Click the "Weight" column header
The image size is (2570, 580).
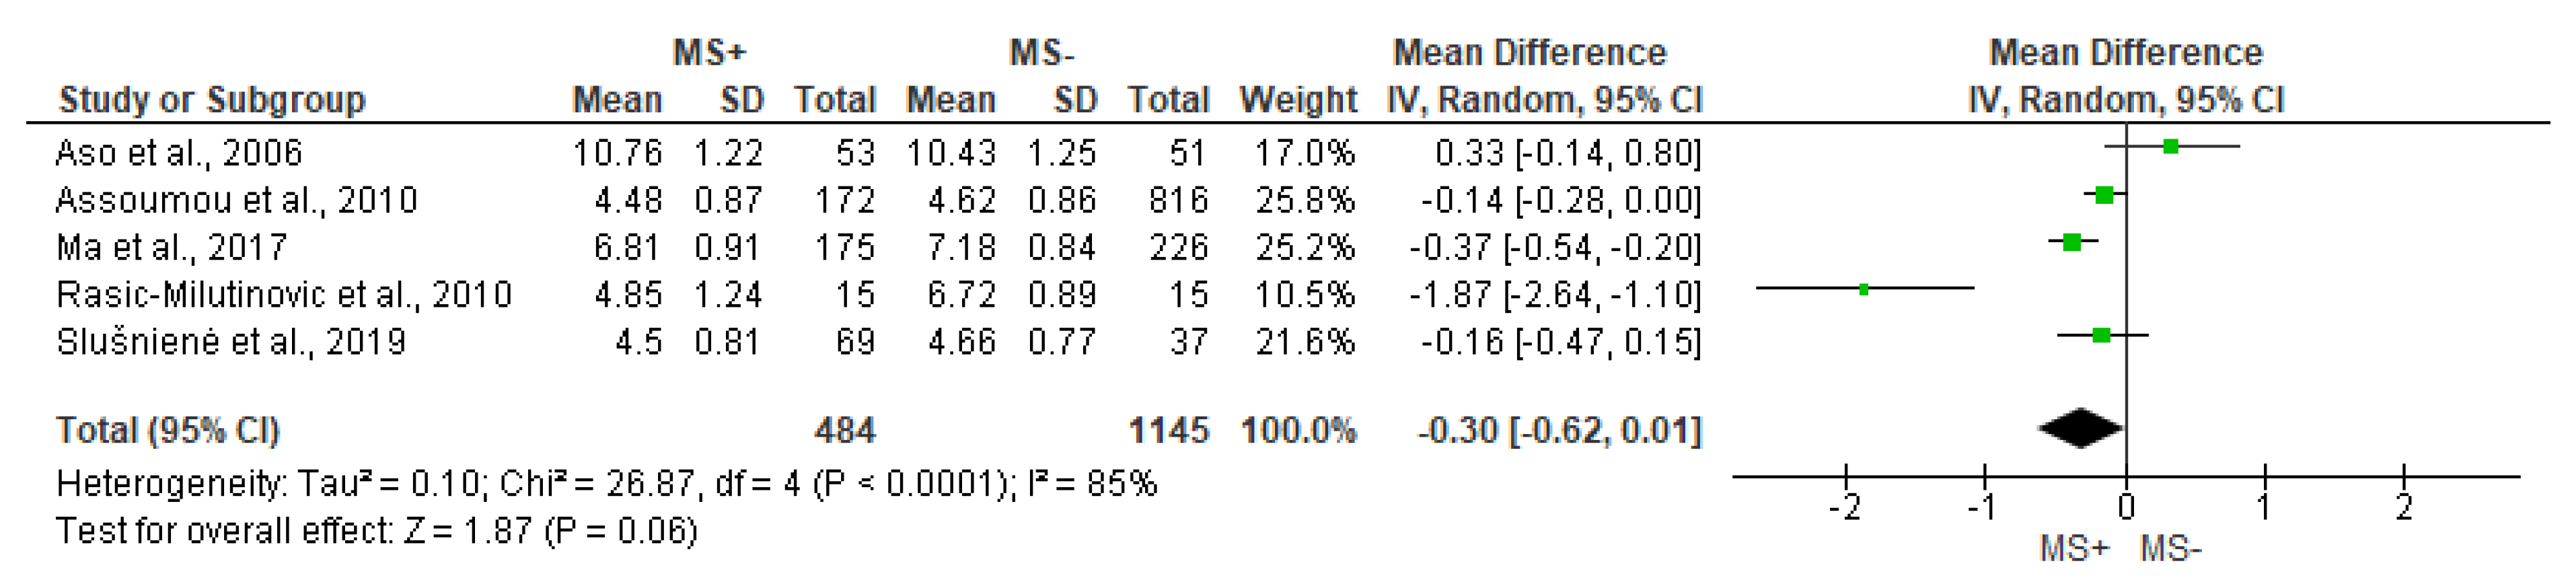[x=1297, y=100]
